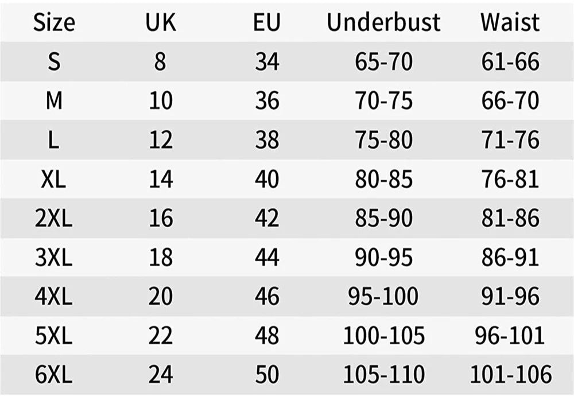574x396 pixels.
Task: Select the XL size row label
Action: (x=53, y=179)
